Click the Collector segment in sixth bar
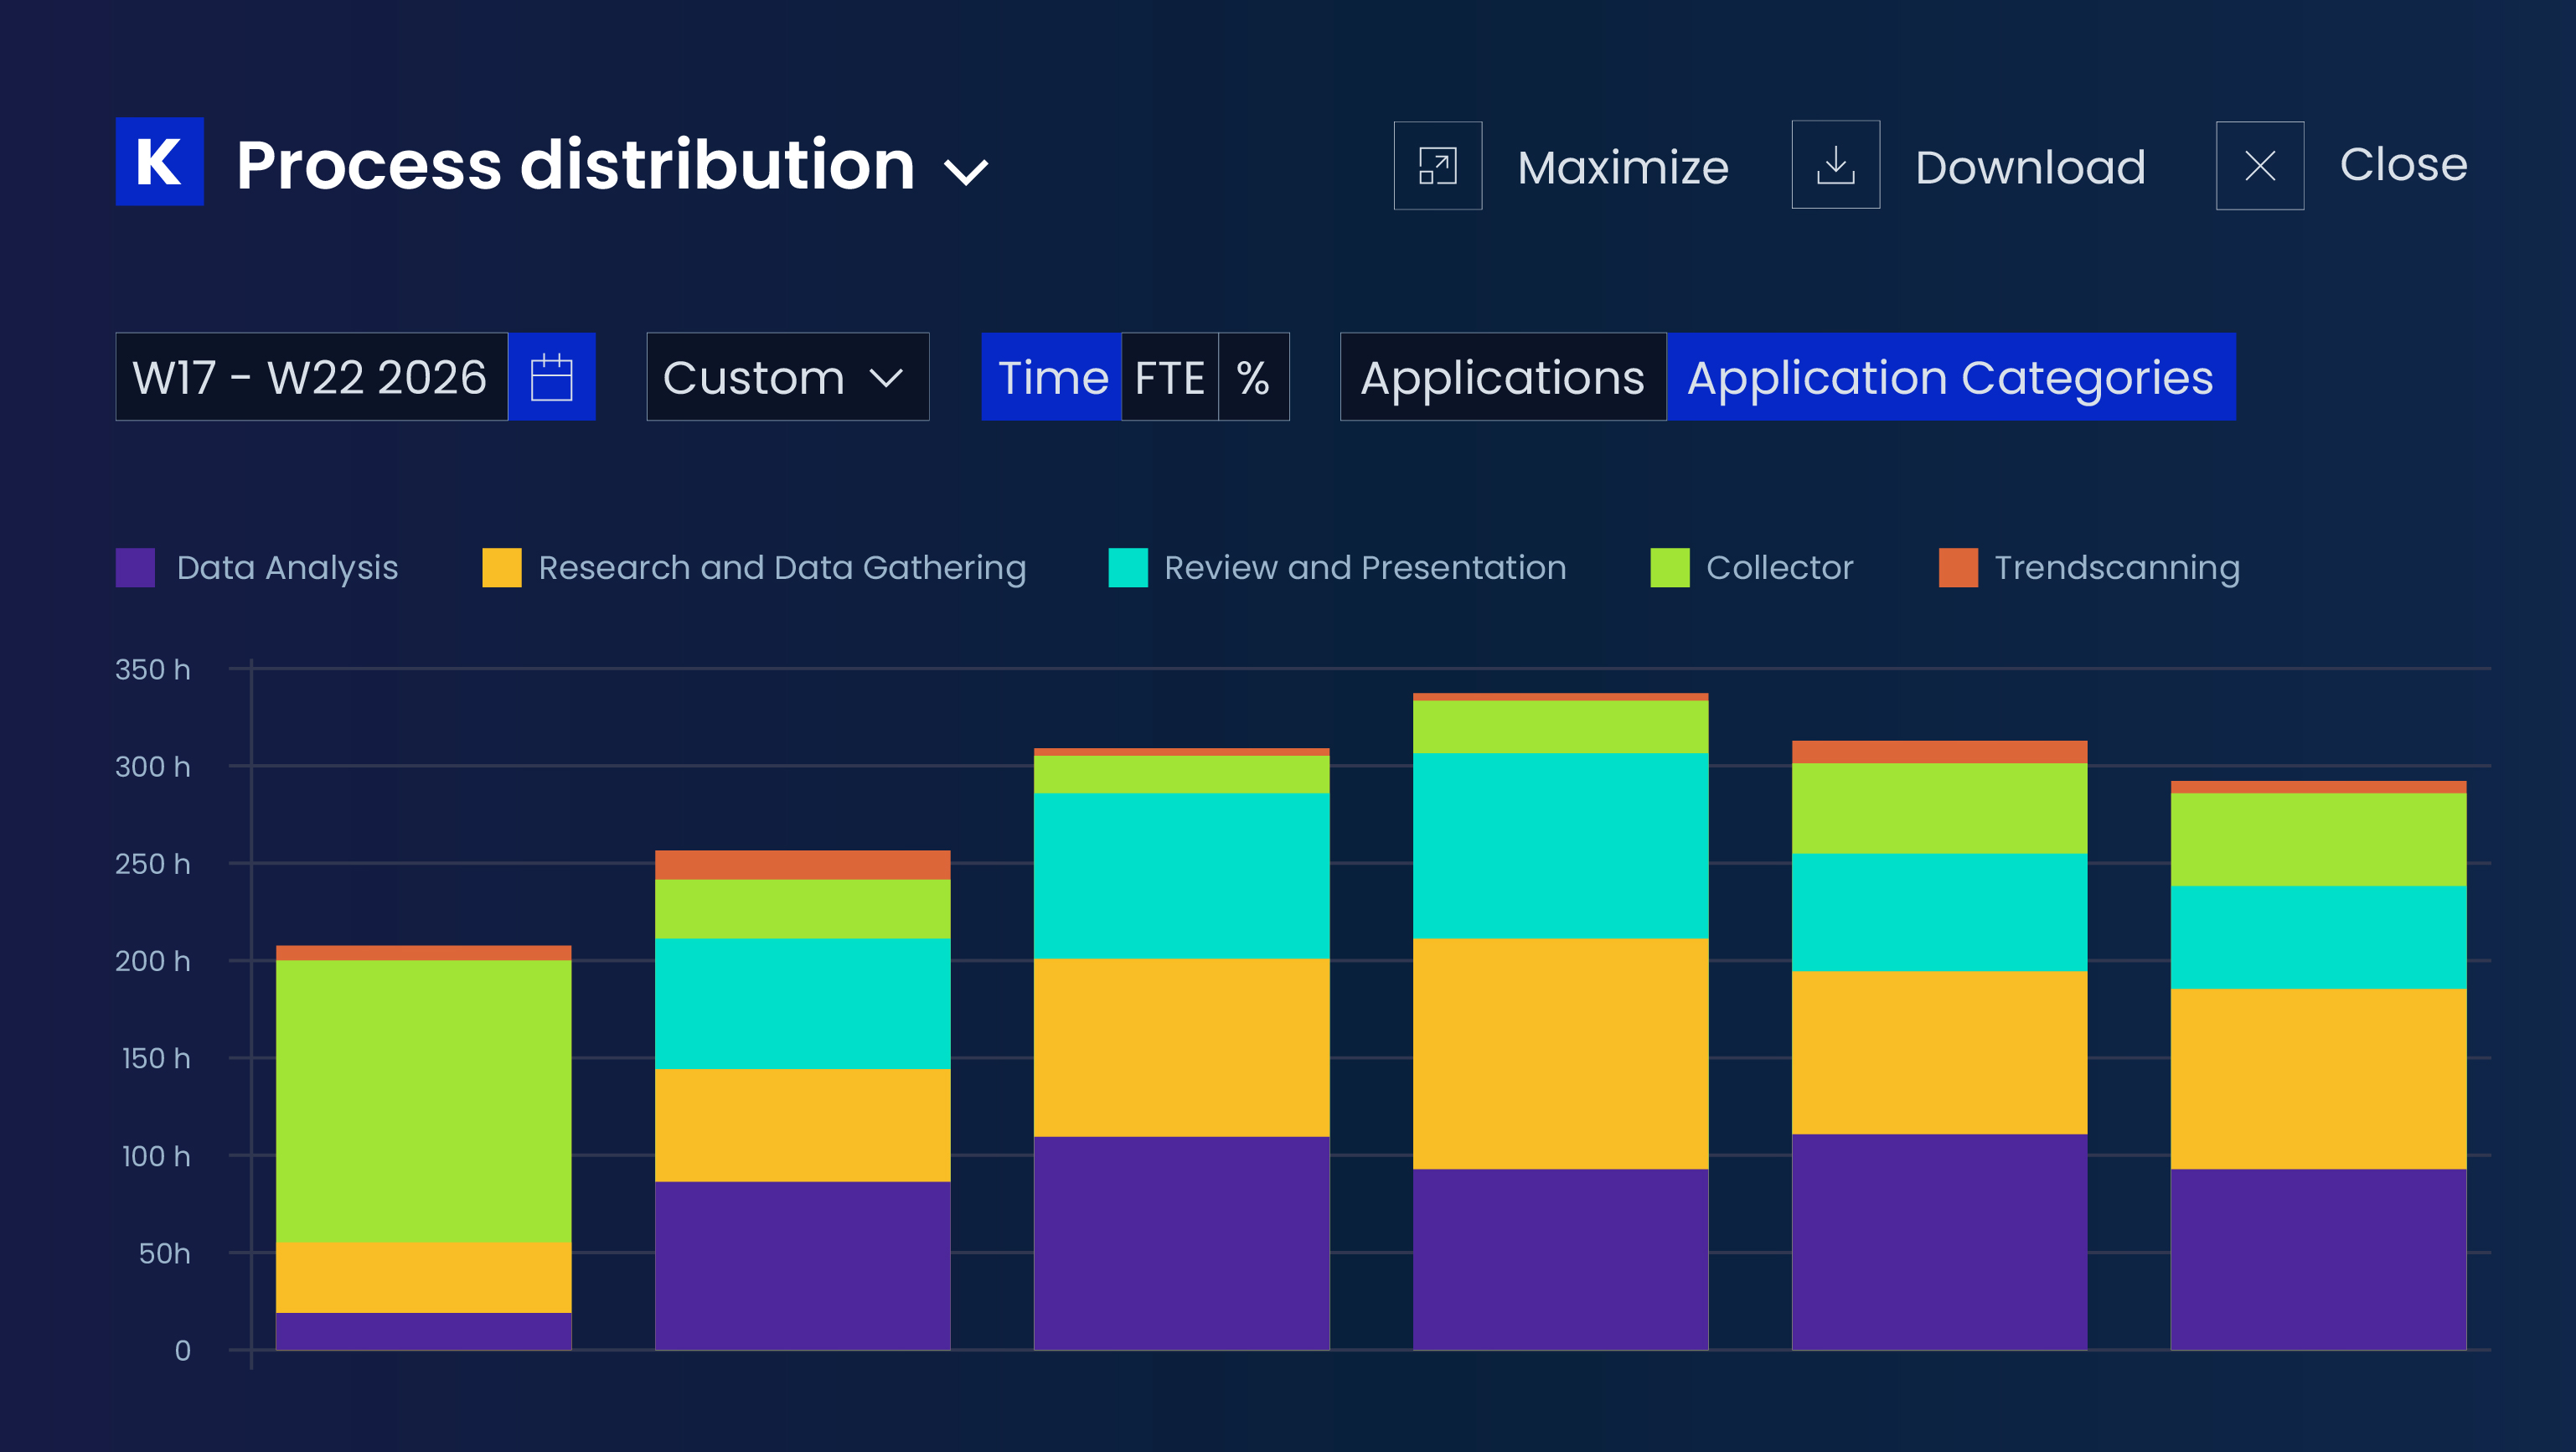2576x1452 pixels. click(2318, 839)
